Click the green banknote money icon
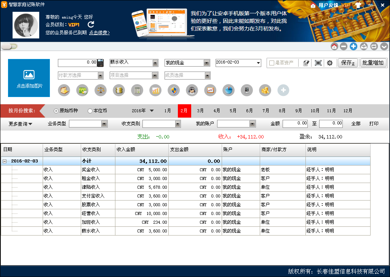Image resolution: width=390 pixels, height=277 pixels. pos(82,90)
